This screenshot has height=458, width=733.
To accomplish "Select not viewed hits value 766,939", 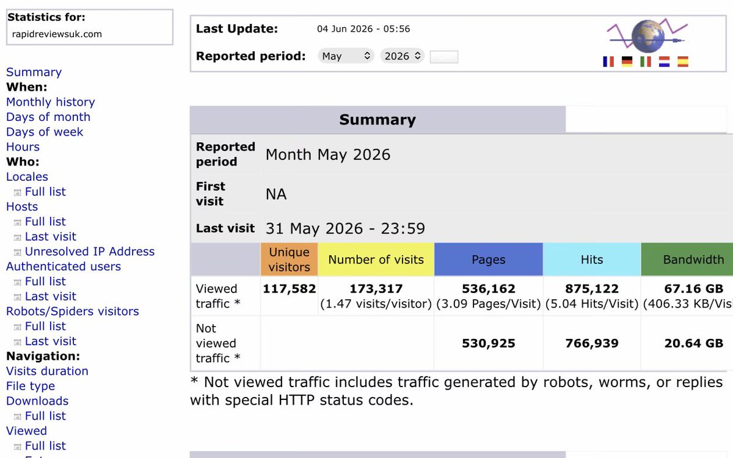I will point(592,344).
